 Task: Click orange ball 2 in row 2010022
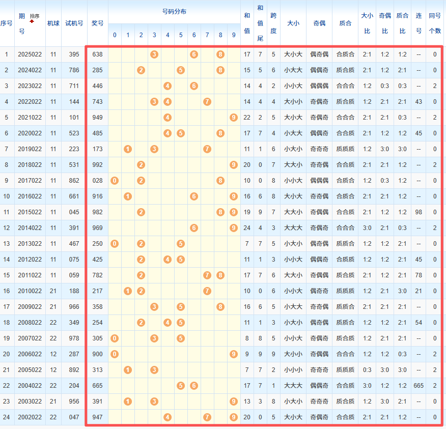point(141,291)
